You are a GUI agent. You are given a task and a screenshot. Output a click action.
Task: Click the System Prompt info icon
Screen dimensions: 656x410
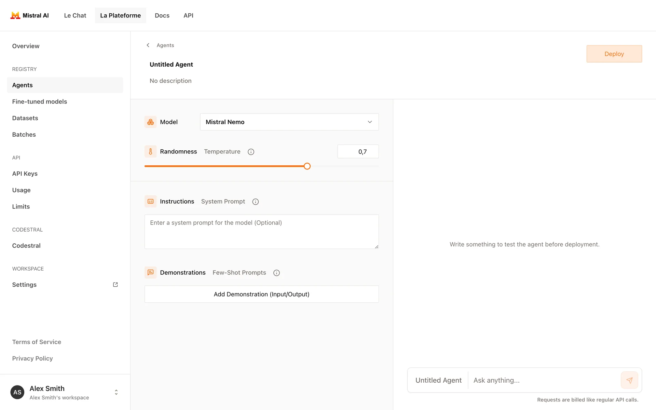point(255,202)
